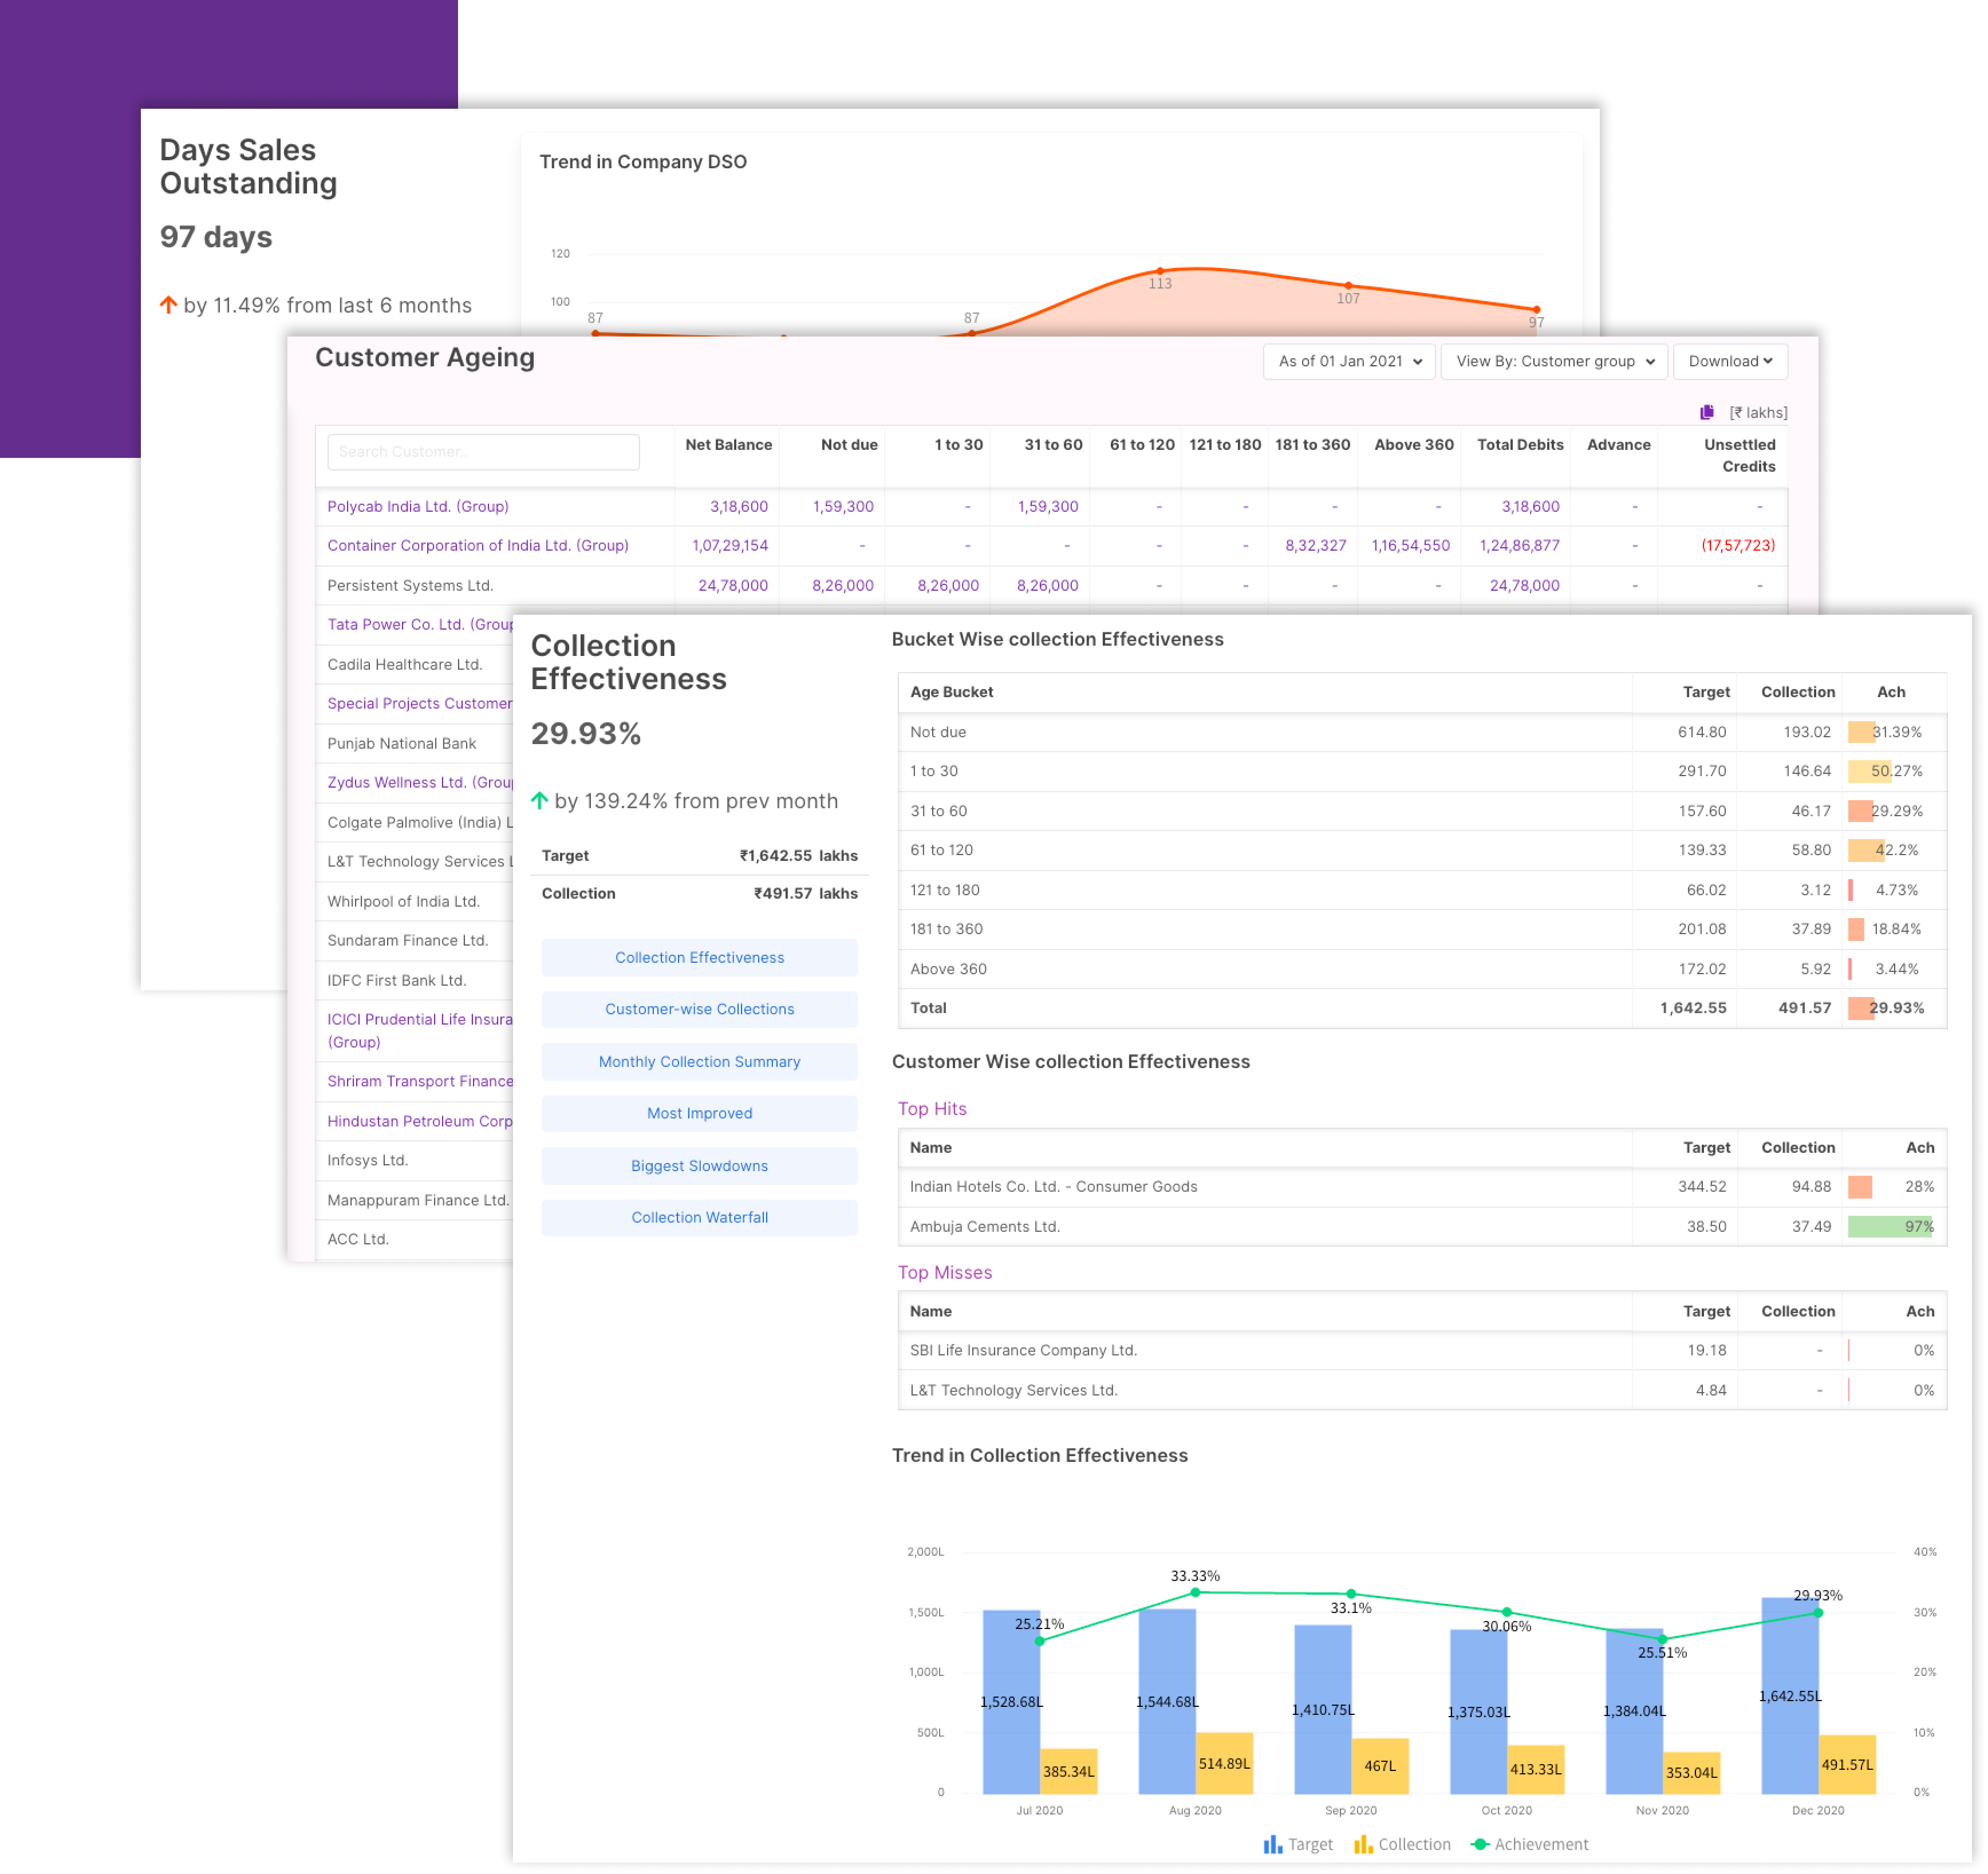Switch to Customer-wise Collections
The image size is (1988, 1874).
pyautogui.click(x=699, y=1010)
